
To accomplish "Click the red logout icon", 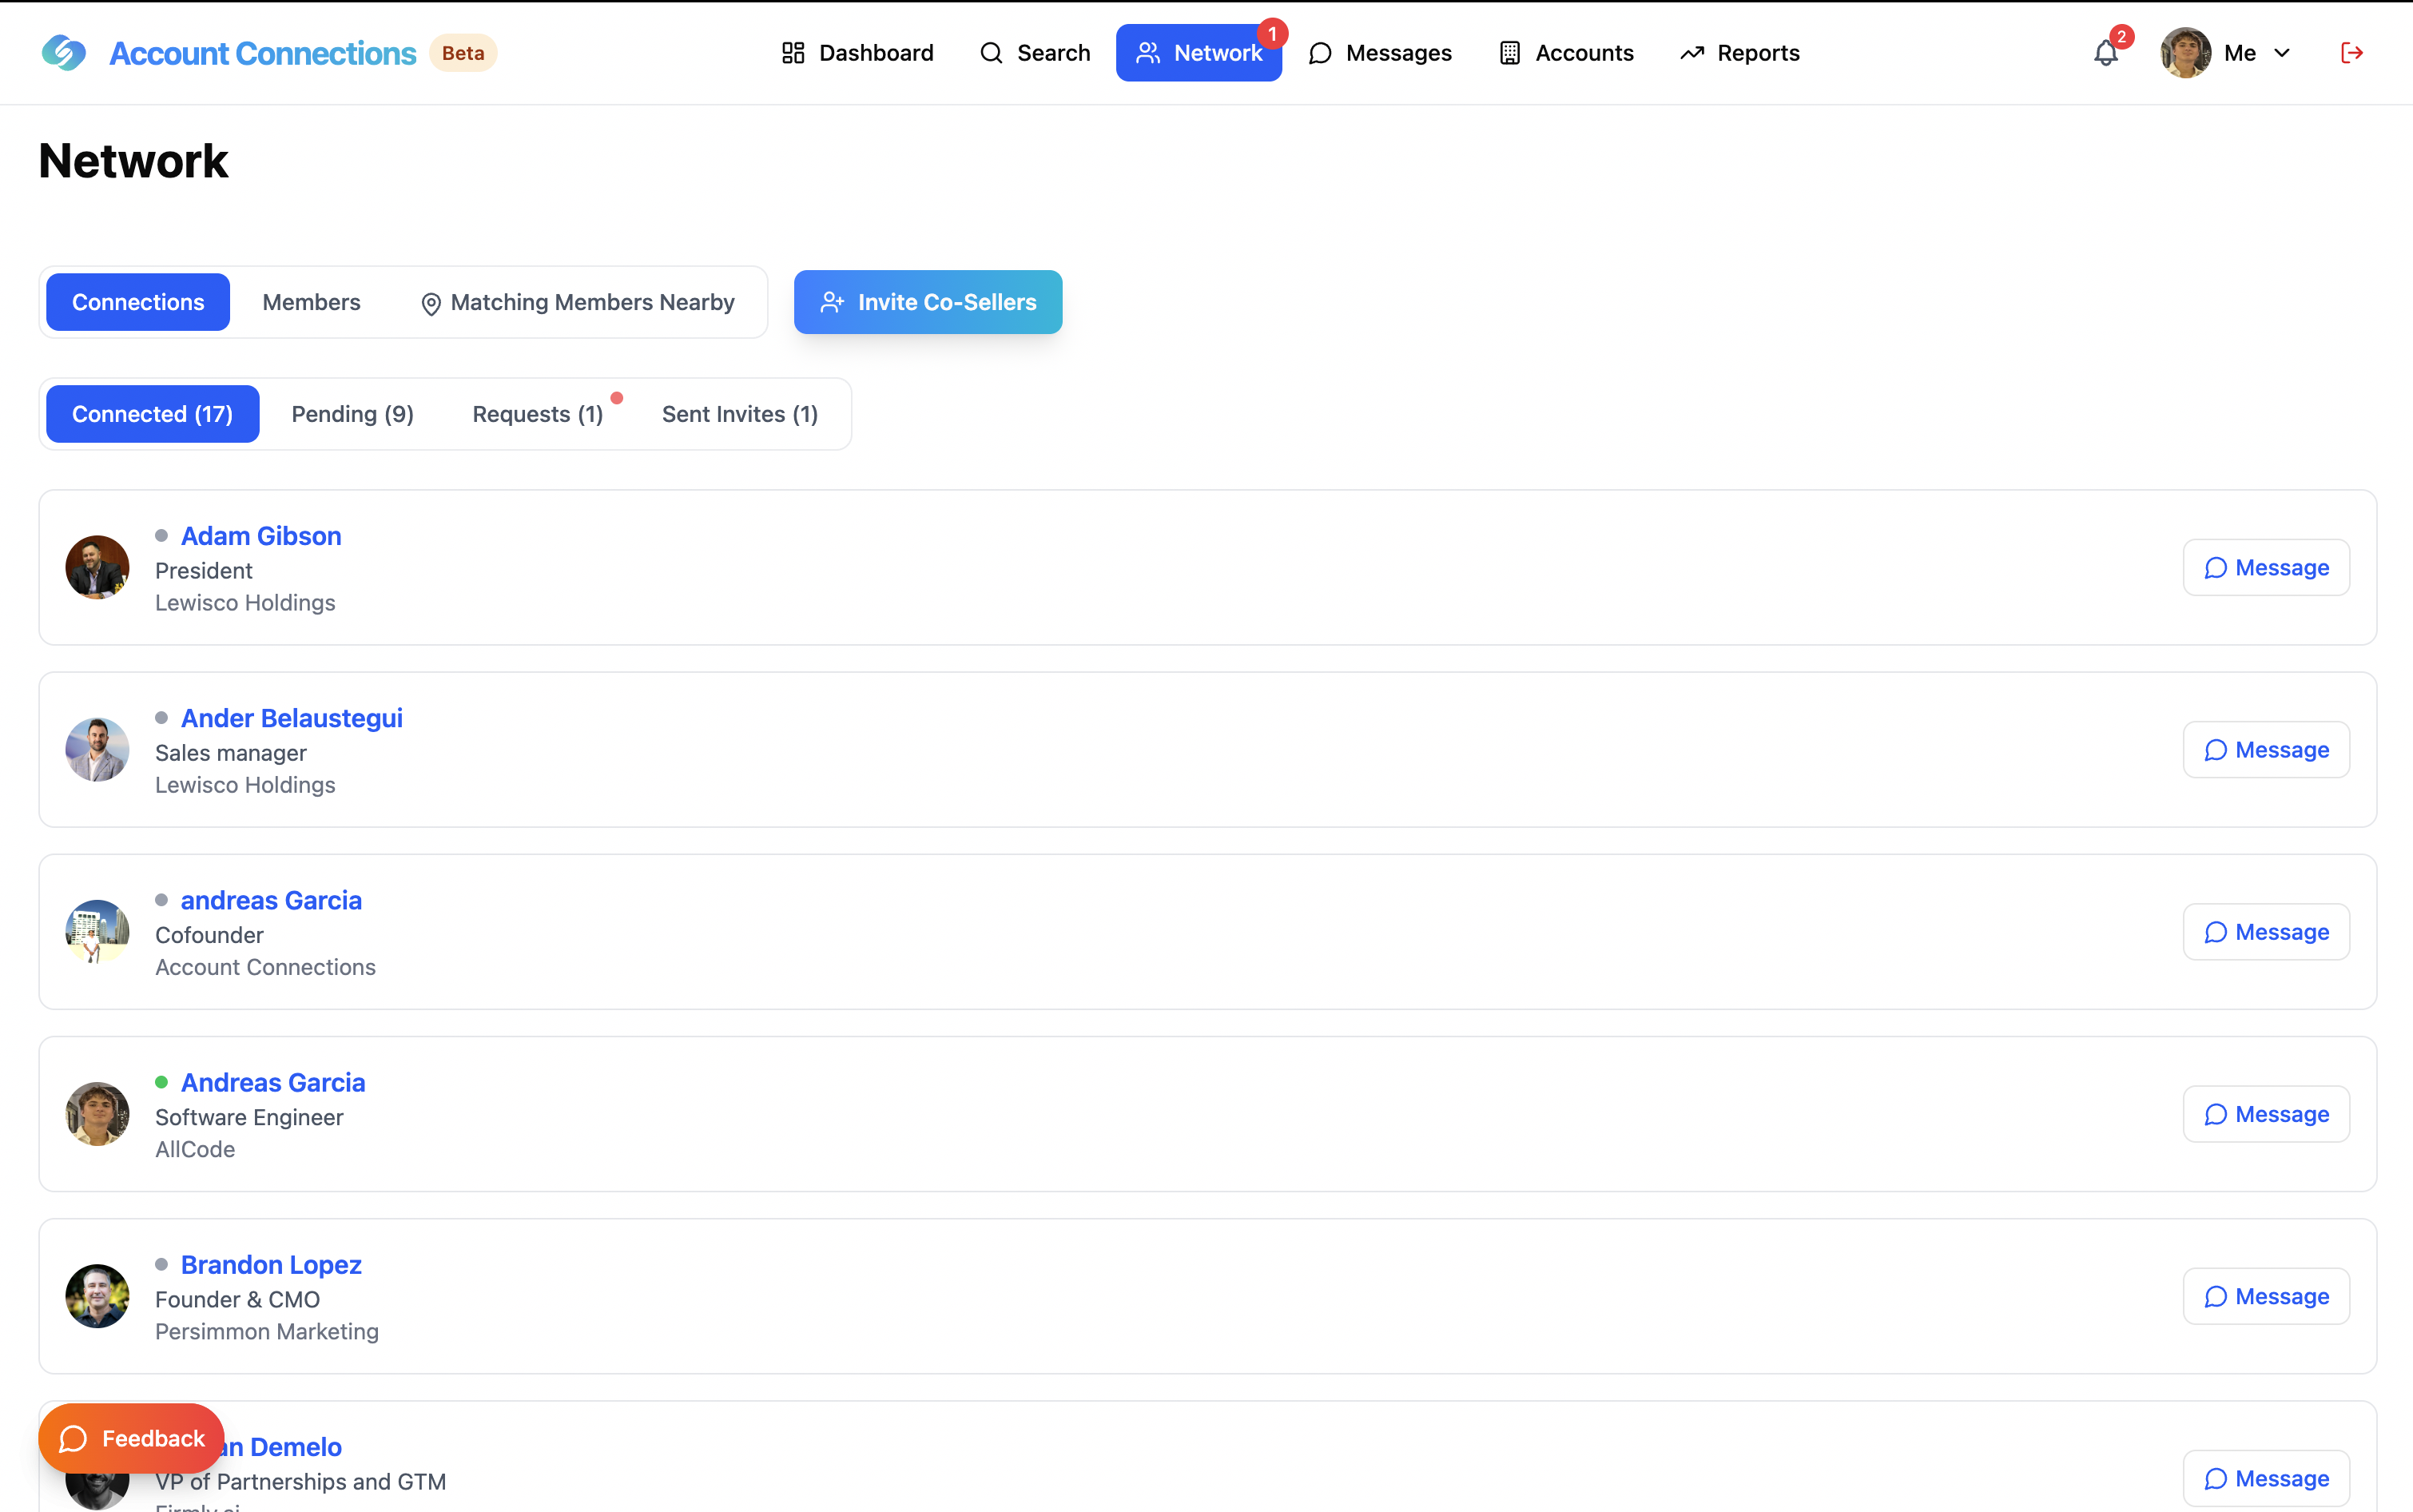I will pos(2351,53).
